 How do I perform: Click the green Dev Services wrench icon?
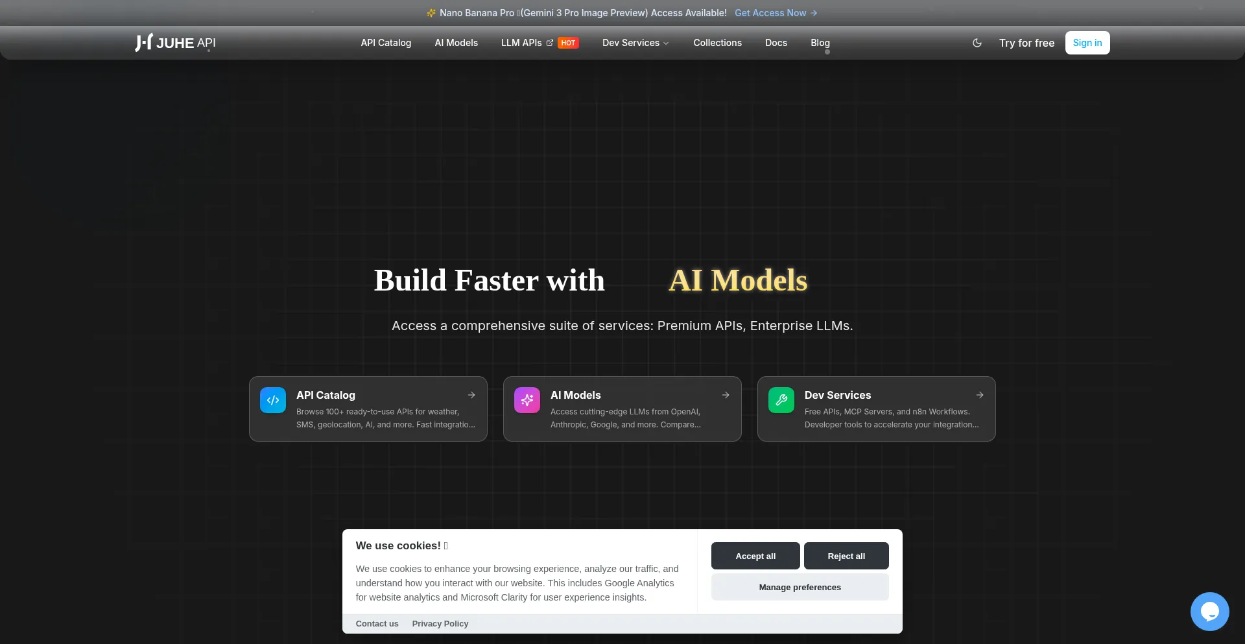coord(781,400)
